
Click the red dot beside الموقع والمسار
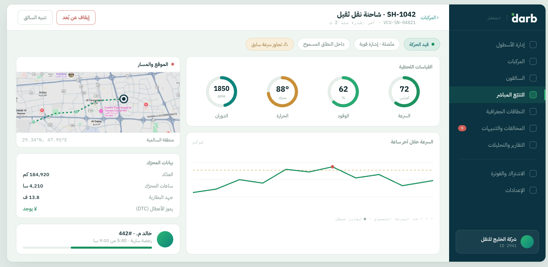[x=172, y=64]
